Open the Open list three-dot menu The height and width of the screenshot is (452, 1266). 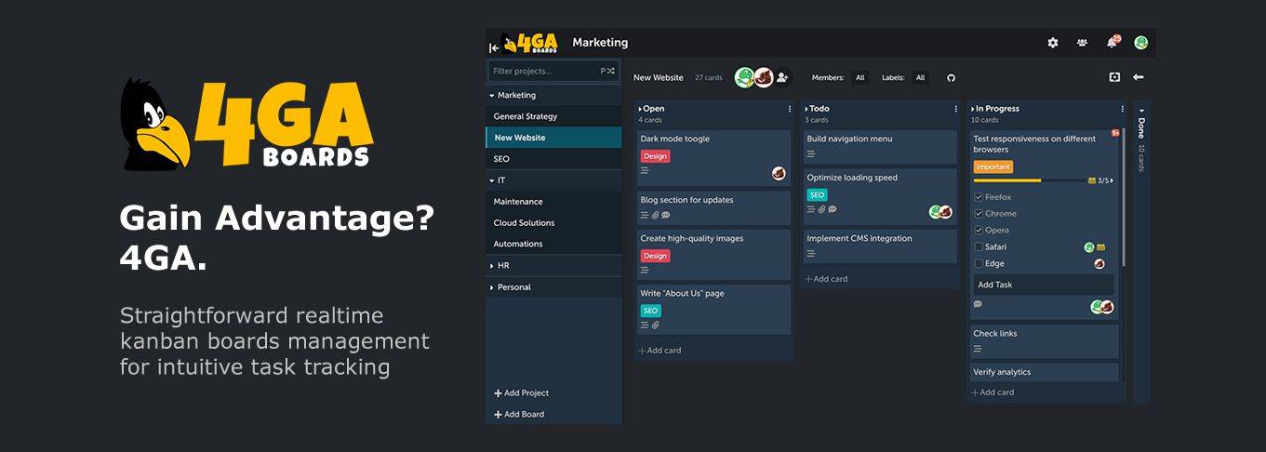(x=790, y=109)
